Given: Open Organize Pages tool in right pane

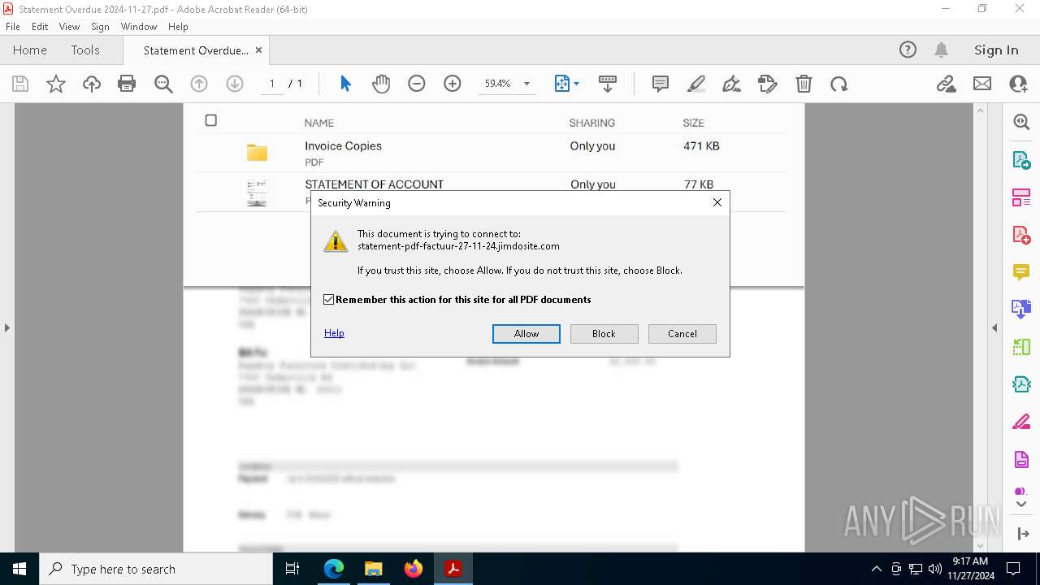Looking at the screenshot, I should coord(1021,197).
